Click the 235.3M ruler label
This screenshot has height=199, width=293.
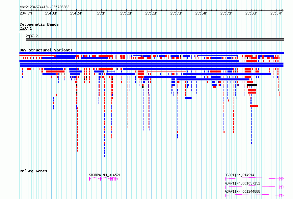coord(176,13)
